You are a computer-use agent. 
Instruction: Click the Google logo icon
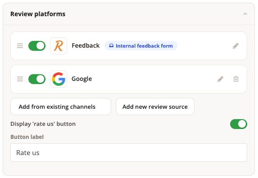click(x=59, y=79)
